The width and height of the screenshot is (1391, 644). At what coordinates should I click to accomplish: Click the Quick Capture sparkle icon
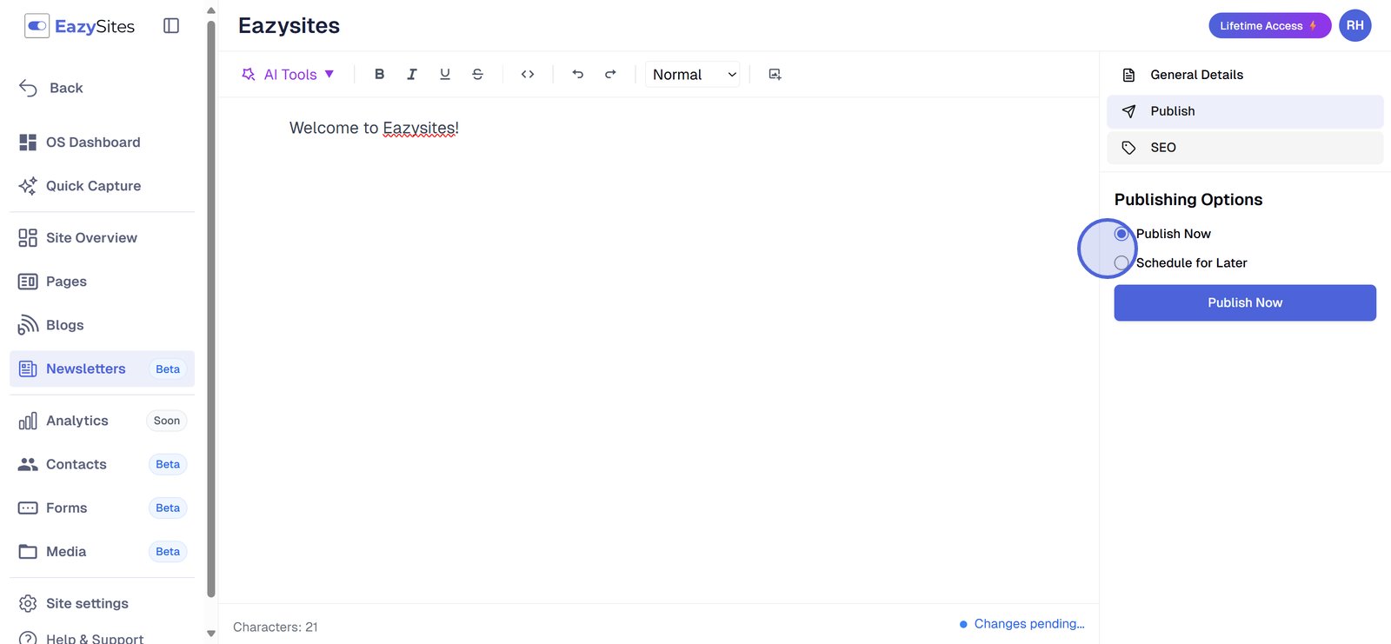point(28,186)
